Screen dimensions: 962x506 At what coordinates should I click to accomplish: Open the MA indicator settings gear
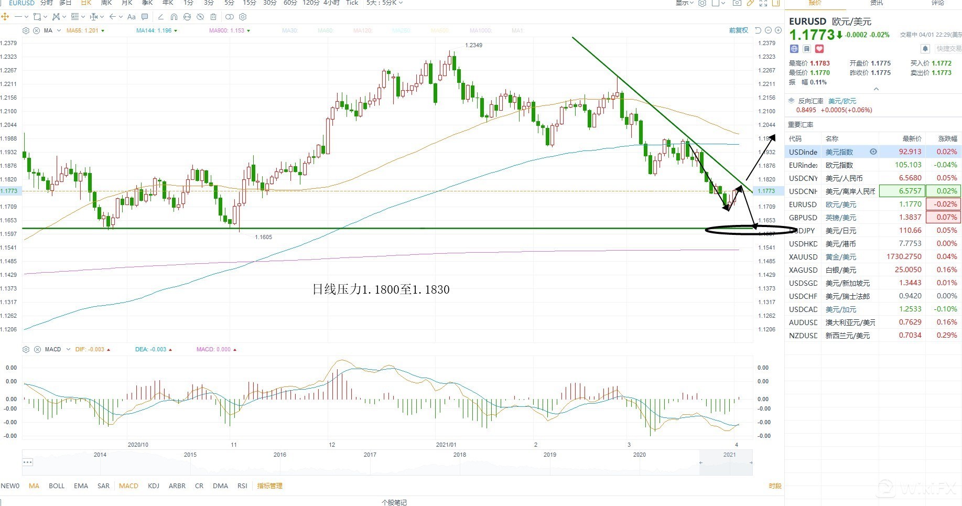click(26, 30)
